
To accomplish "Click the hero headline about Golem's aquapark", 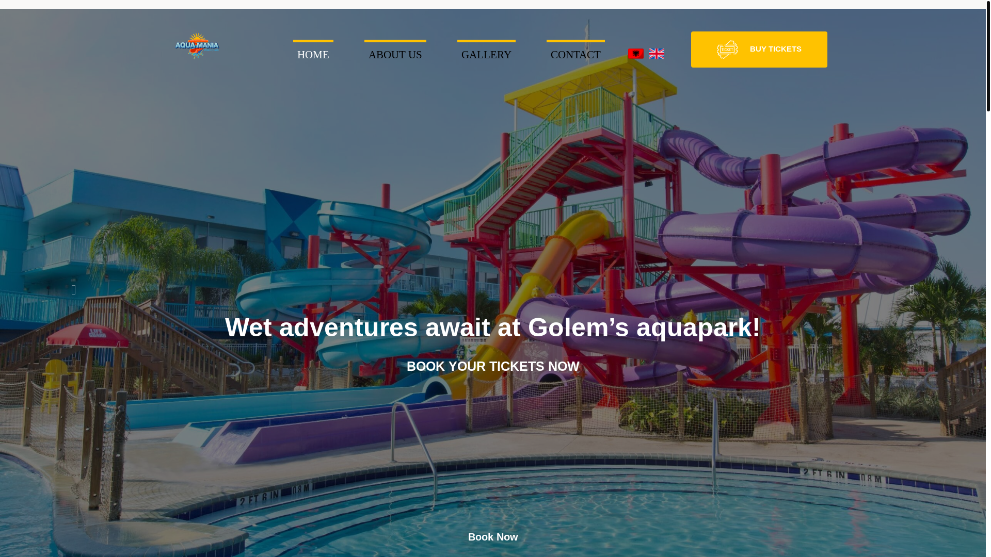I will pyautogui.click(x=493, y=327).
